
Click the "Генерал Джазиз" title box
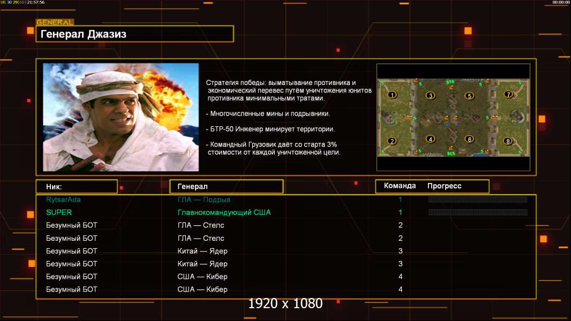(135, 34)
